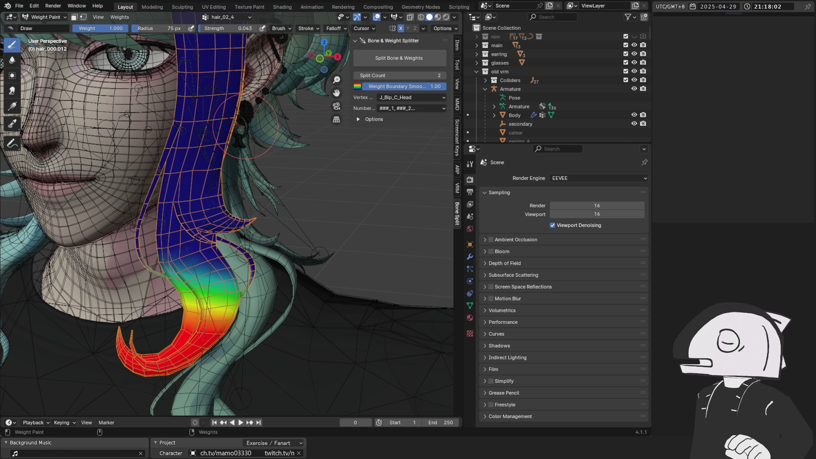Select the Gradient weight tool
The image size is (816, 459).
click(x=12, y=106)
